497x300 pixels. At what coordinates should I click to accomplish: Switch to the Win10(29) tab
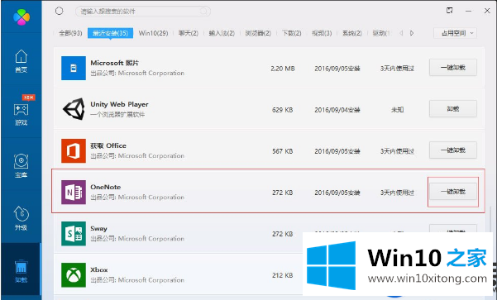click(154, 33)
